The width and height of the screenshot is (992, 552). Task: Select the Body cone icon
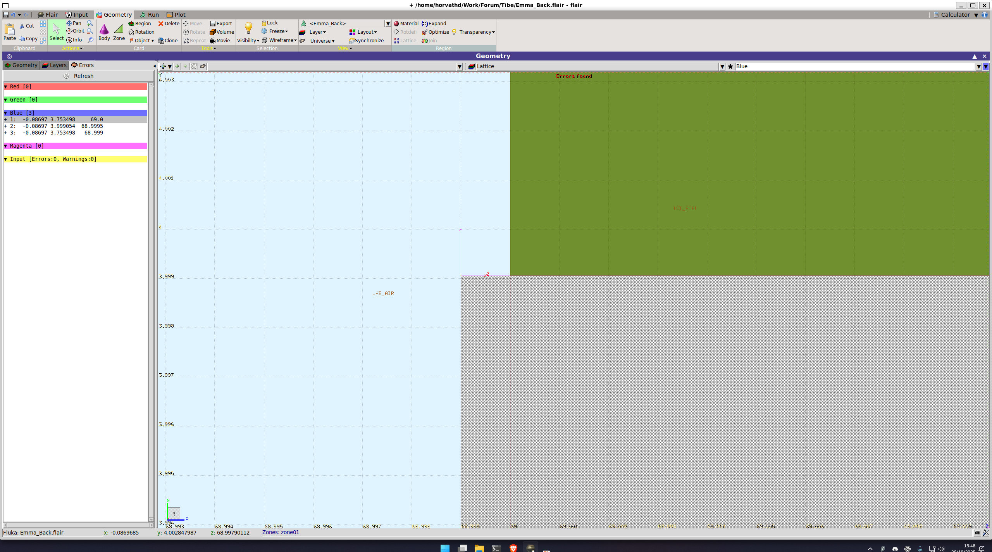pyautogui.click(x=104, y=29)
